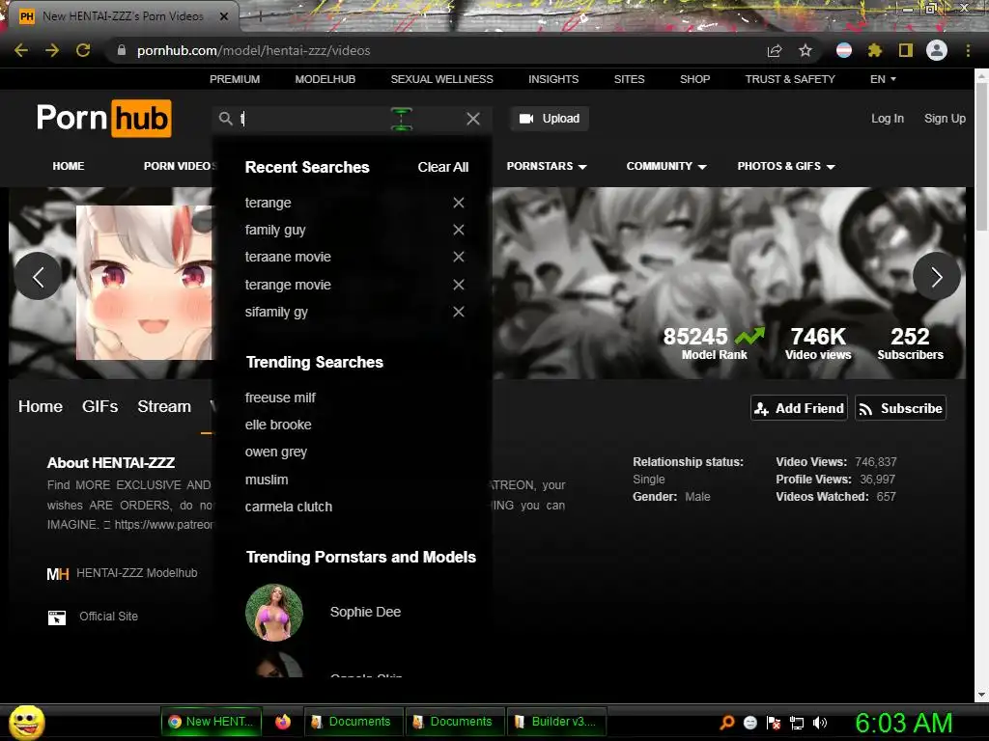Click the MH Modelhub icon
989x741 pixels.
click(x=57, y=574)
